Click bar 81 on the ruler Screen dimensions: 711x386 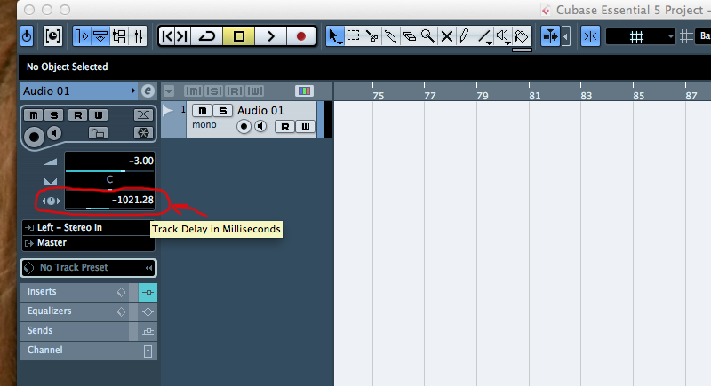click(x=535, y=96)
